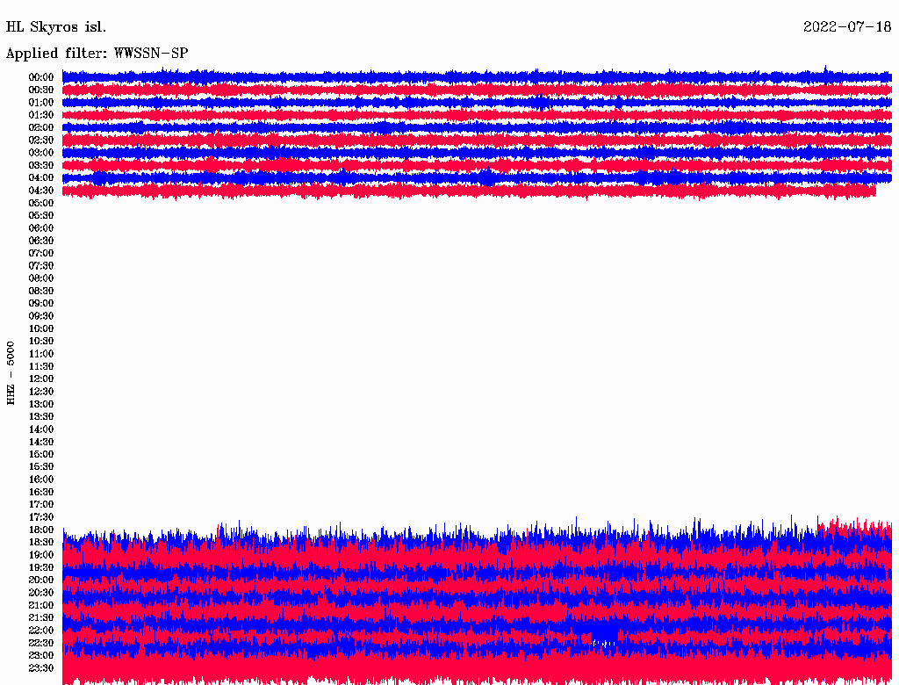This screenshot has width=899, height=685.
Task: Select the 17:00 time label
Action: 41,504
